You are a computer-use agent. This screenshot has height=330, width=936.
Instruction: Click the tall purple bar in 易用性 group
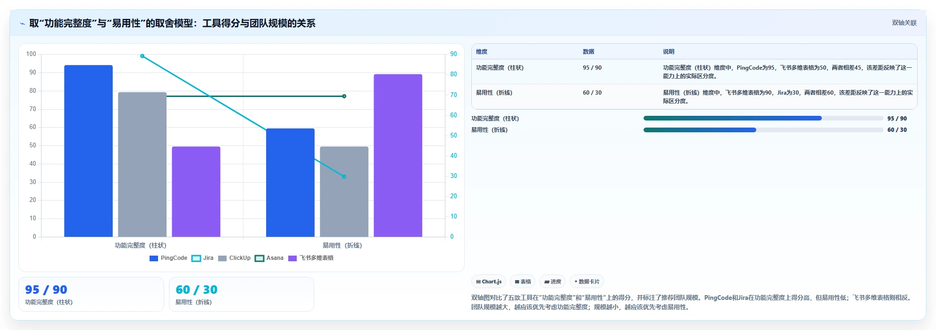398,155
